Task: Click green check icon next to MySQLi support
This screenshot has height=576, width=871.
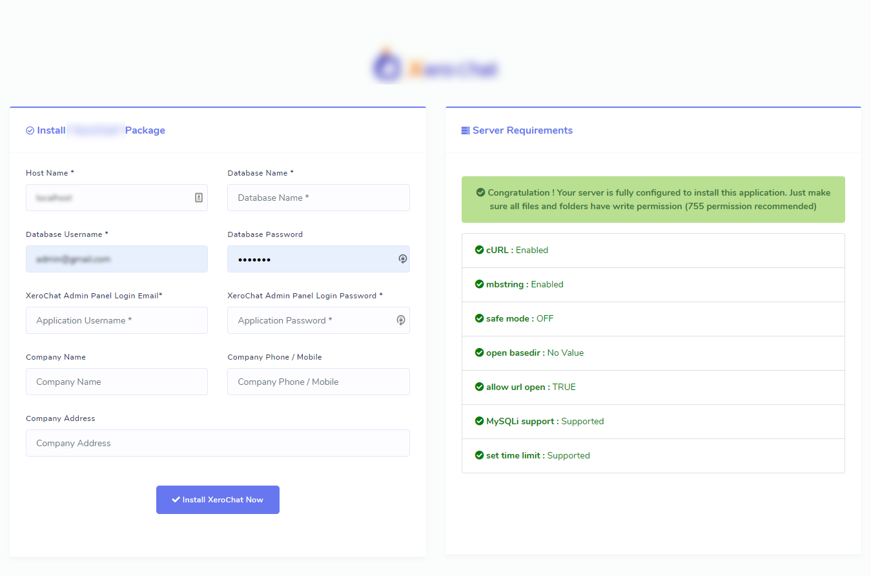Action: click(479, 421)
